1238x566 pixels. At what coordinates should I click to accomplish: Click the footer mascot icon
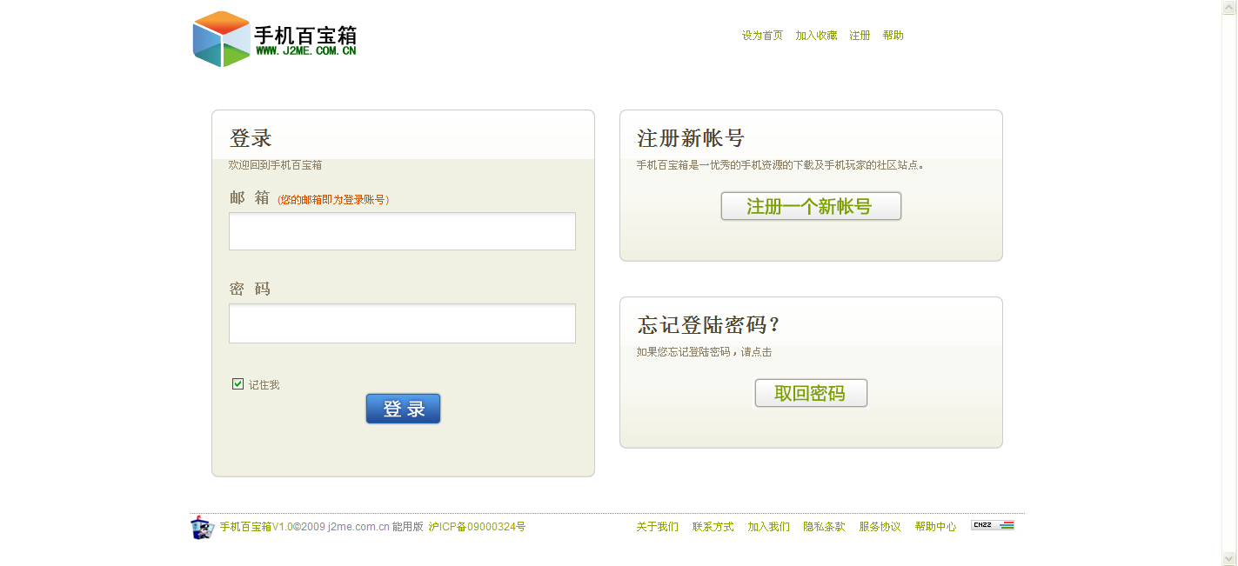(x=202, y=527)
